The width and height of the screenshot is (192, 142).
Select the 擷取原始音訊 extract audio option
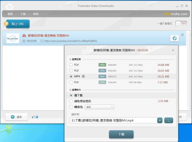71,101
